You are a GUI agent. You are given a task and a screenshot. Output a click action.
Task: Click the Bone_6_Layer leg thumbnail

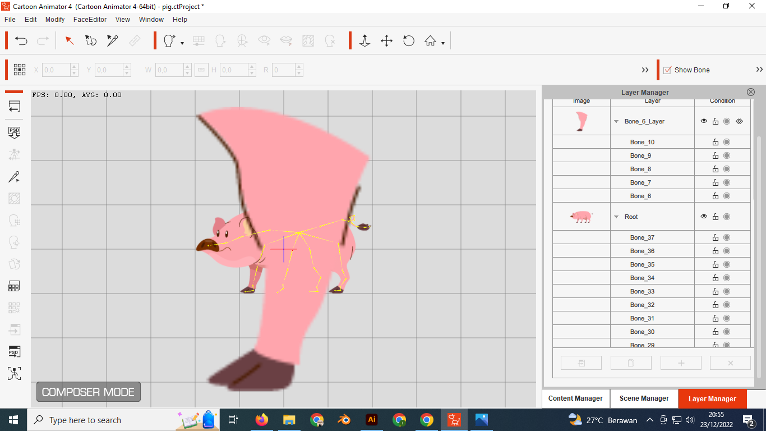pyautogui.click(x=582, y=121)
